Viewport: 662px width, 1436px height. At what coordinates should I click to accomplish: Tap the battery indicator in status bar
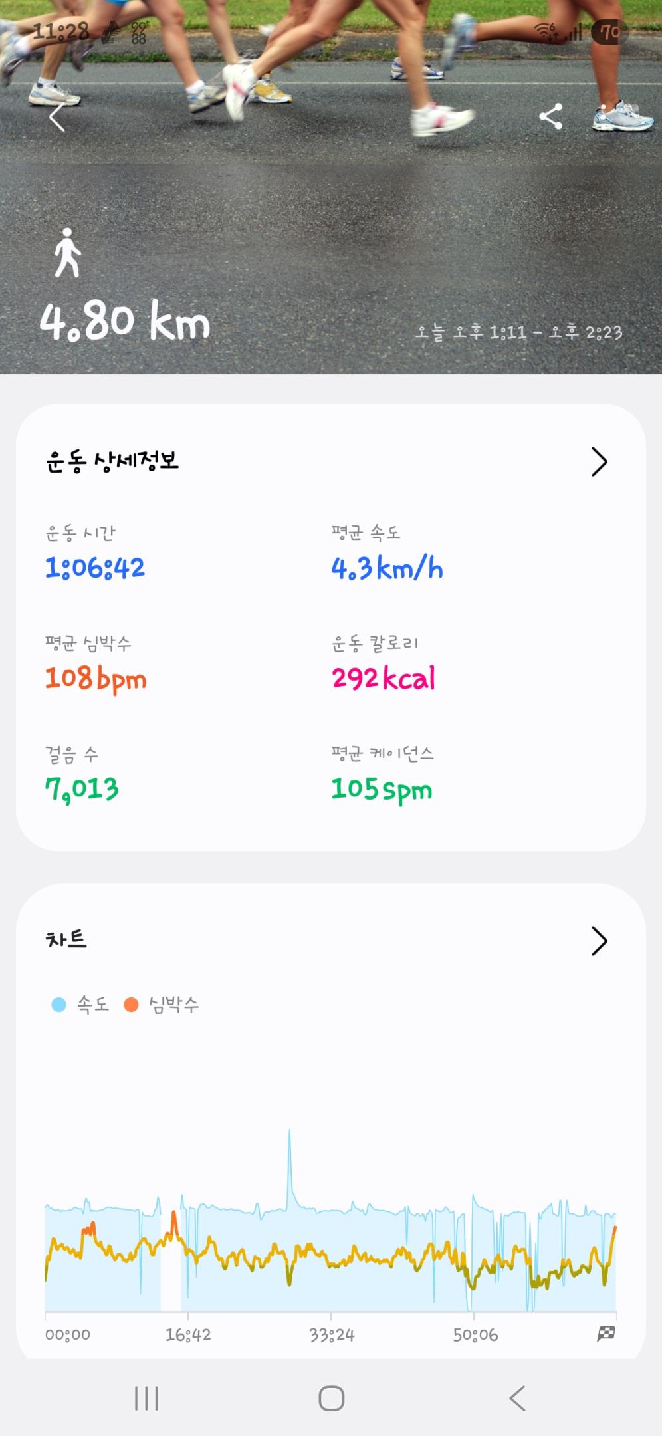(x=609, y=31)
